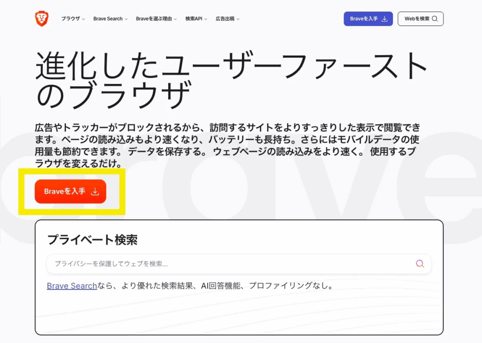This screenshot has width=482, height=343.
Task: Expand the chevron beside Brave Search menu
Action: click(x=126, y=19)
